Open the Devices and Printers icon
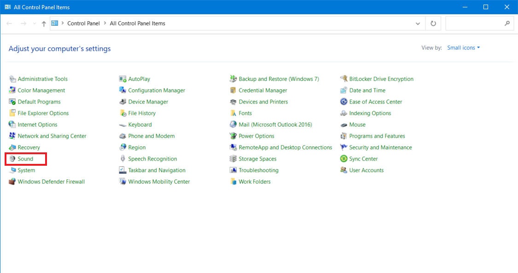The height and width of the screenshot is (273, 518). 233,102
